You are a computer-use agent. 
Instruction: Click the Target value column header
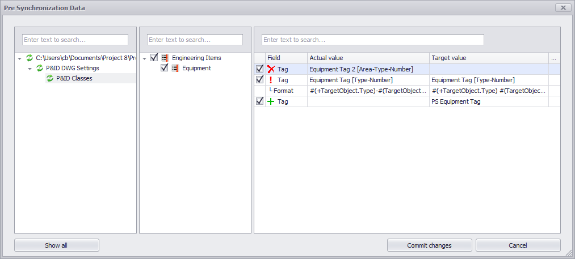pos(489,58)
